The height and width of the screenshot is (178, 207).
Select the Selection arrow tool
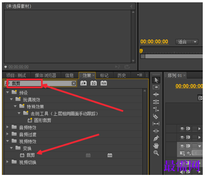click(156, 80)
